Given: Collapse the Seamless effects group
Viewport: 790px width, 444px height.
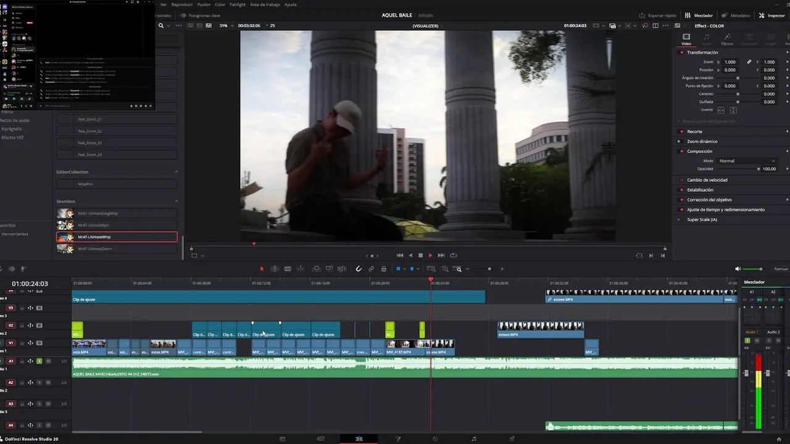Looking at the screenshot, I should pyautogui.click(x=176, y=201).
